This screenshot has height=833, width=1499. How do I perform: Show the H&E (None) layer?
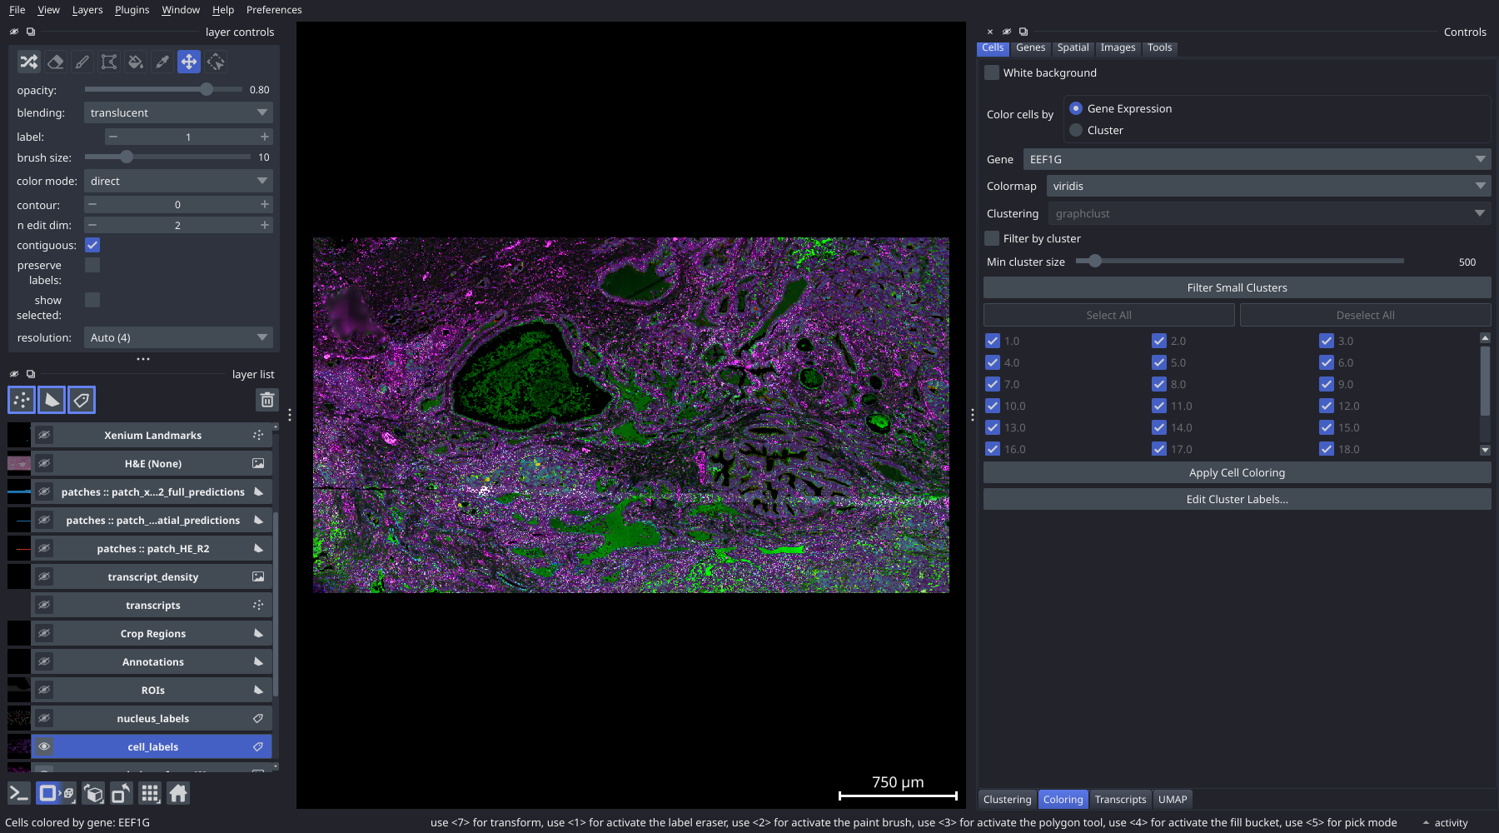pos(44,464)
